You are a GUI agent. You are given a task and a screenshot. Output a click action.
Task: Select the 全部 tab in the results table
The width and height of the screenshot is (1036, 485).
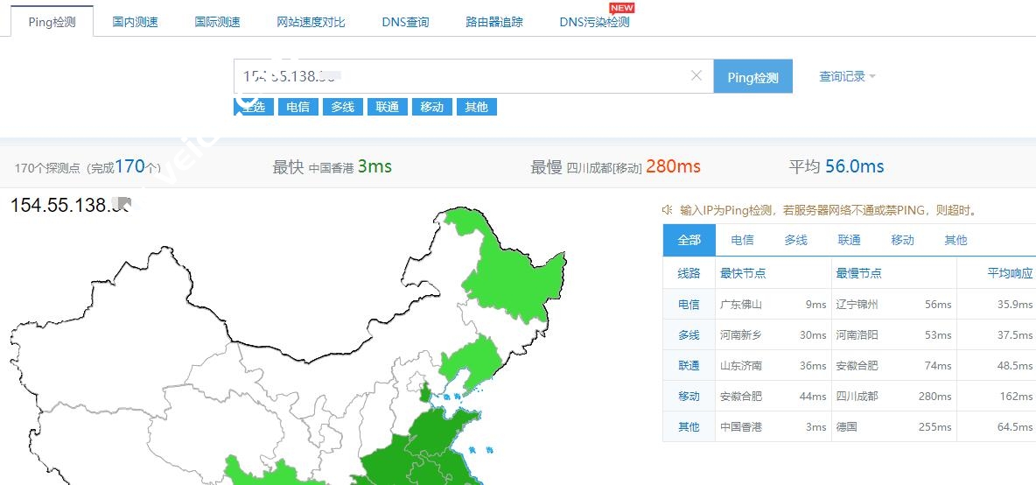[689, 240]
